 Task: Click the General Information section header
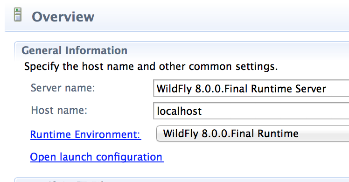[74, 50]
